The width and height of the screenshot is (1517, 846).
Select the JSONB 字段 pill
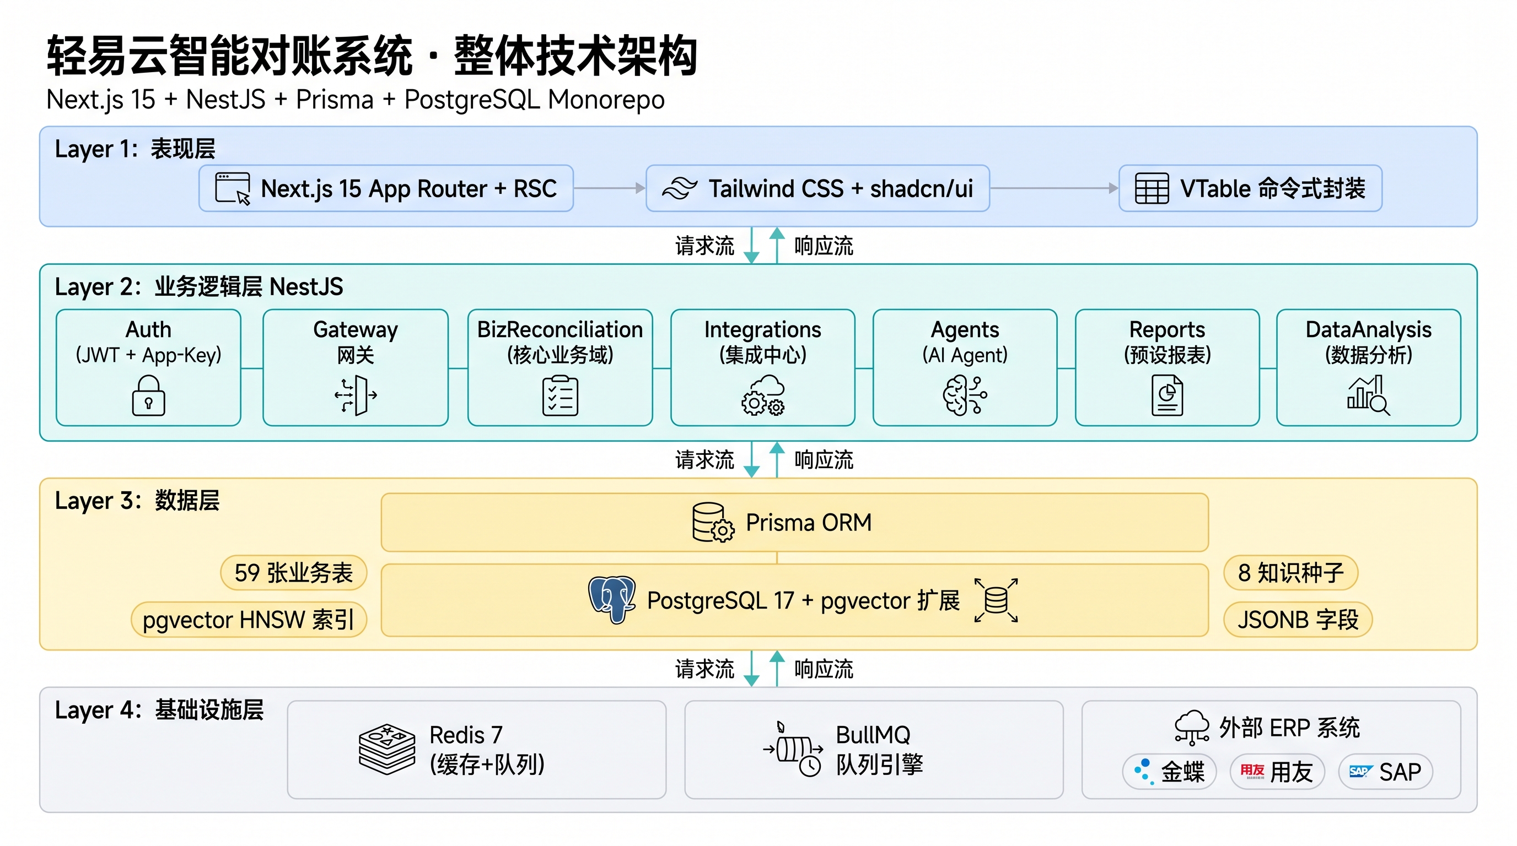(1298, 620)
